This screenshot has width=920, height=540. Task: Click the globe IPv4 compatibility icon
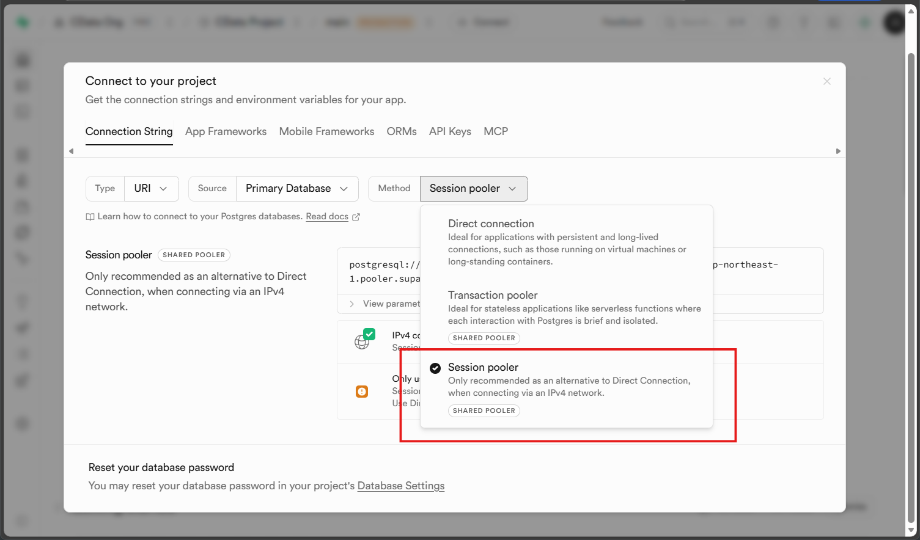coord(362,343)
